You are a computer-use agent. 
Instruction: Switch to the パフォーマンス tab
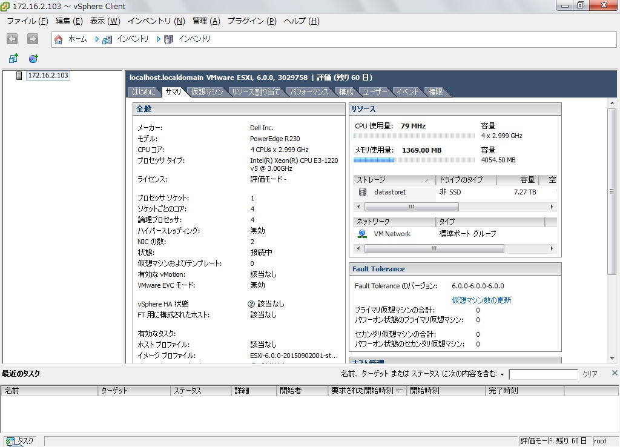309,92
